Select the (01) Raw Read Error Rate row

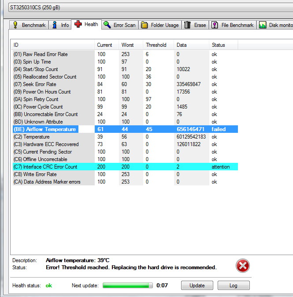pyautogui.click(x=125, y=54)
